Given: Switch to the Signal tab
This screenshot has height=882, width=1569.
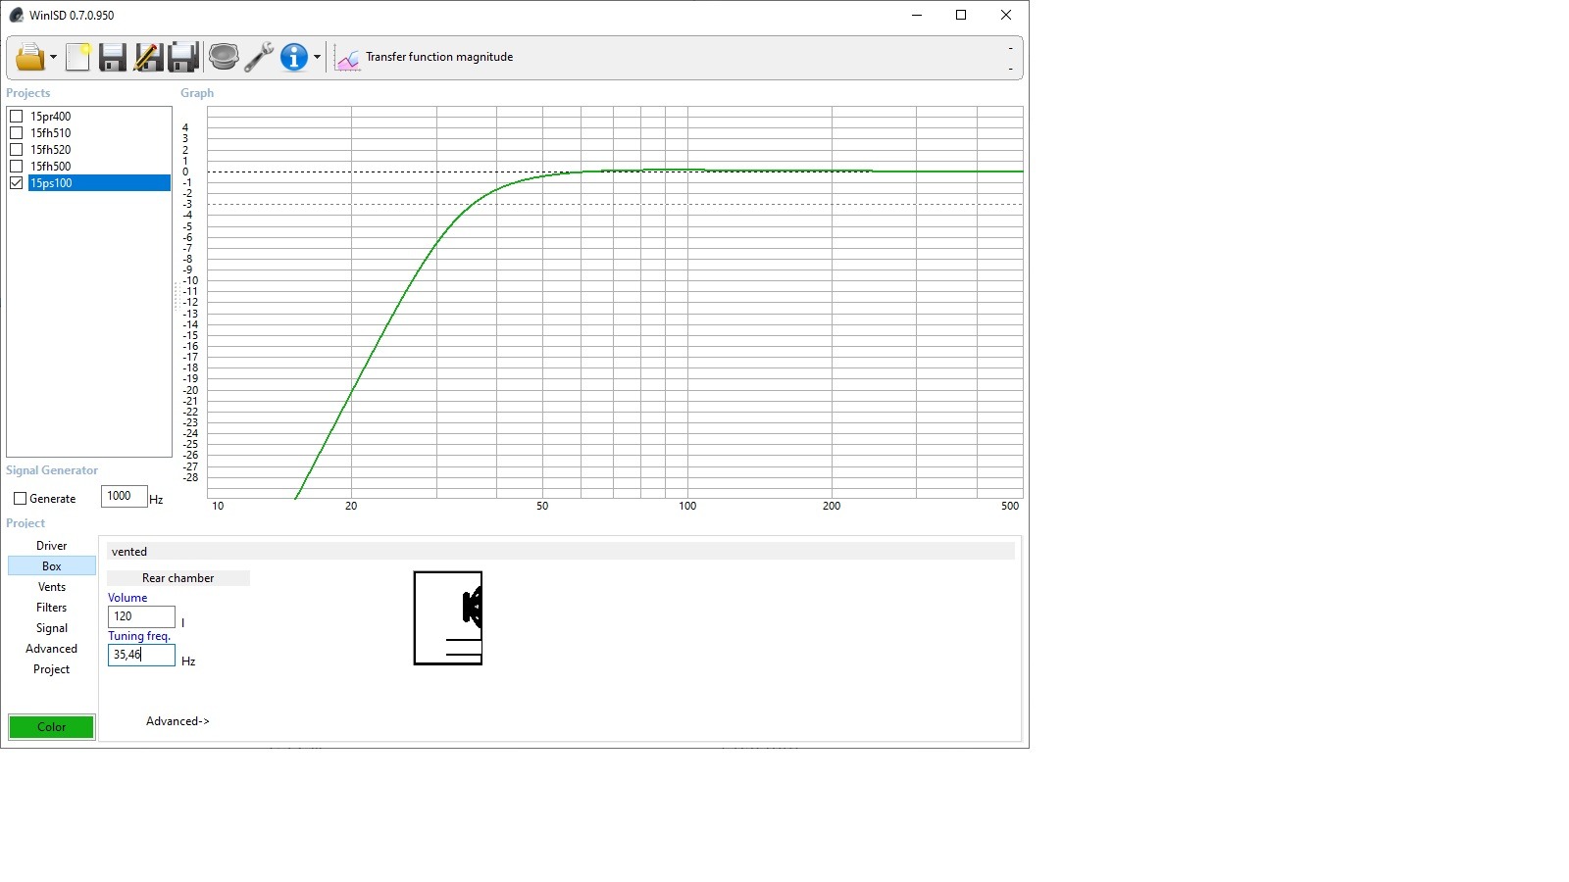Looking at the screenshot, I should 52,628.
